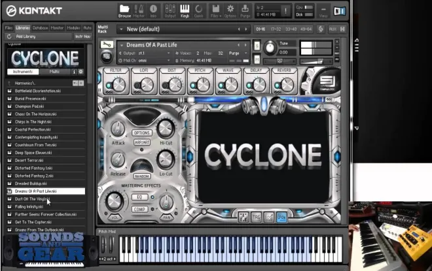This screenshot has height=271, width=432.
Task: Switch to the Modules tab
Action: point(73,28)
